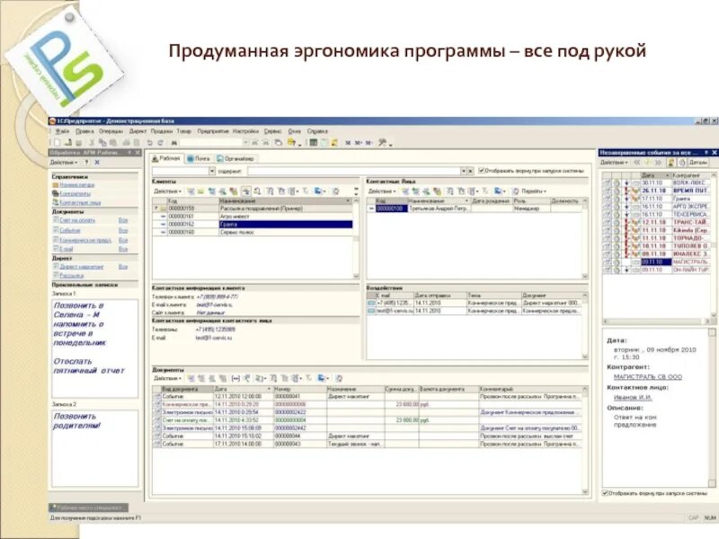The height and width of the screenshot is (539, 719).
Task: Open dropdown arrow of the search value field
Action: click(x=464, y=171)
